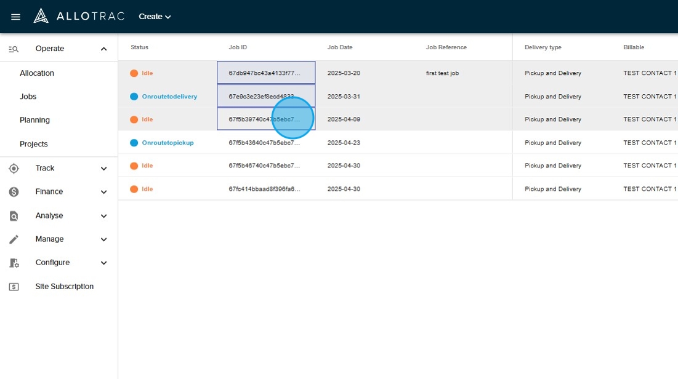Click the Configure building gear icon
678x379 pixels.
tap(14, 263)
